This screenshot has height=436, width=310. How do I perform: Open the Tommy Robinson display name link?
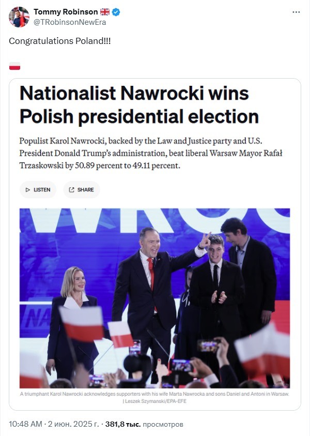click(66, 12)
